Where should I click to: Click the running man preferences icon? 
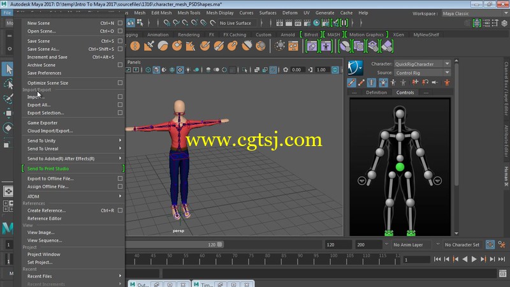[502, 244]
